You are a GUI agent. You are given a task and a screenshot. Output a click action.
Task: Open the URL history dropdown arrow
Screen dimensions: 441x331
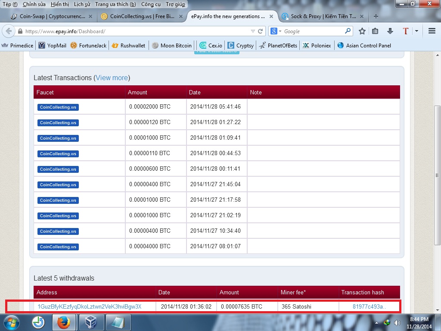[252, 31]
